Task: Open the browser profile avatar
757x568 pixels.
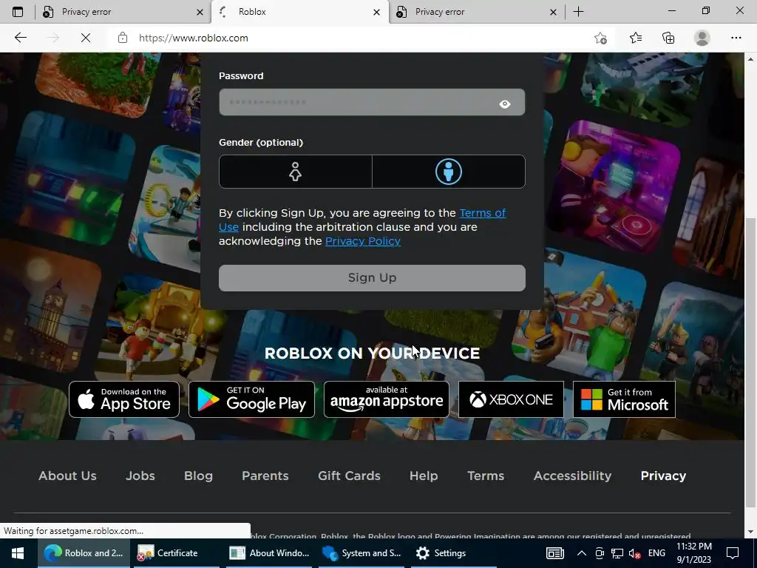Action: pyautogui.click(x=702, y=38)
